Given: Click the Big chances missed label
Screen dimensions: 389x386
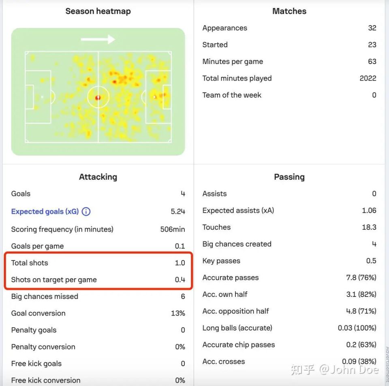Looking at the screenshot, I should (x=45, y=296).
